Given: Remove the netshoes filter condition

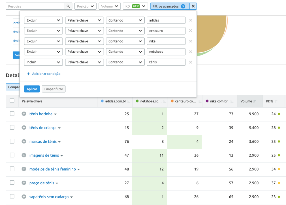Looking at the screenshot, I should click(x=190, y=52).
